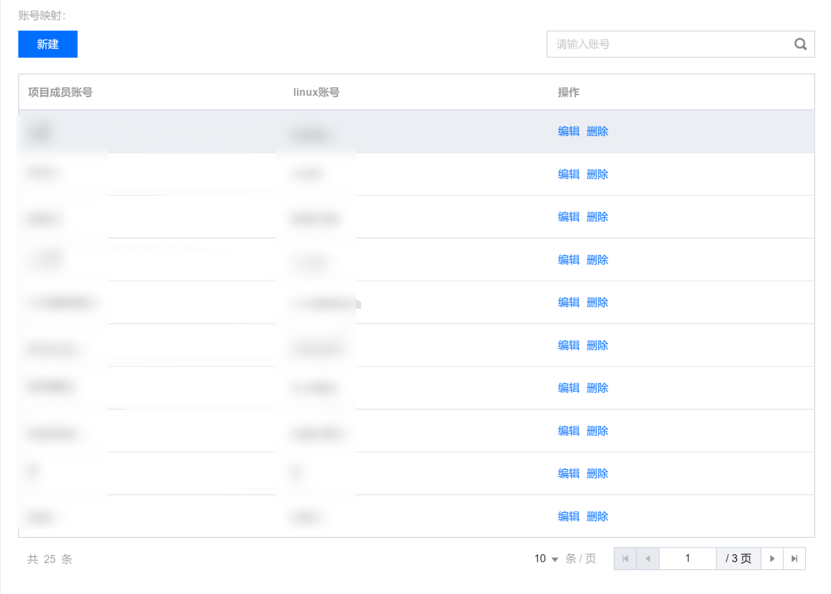Edit the fifth row mapping

568,302
